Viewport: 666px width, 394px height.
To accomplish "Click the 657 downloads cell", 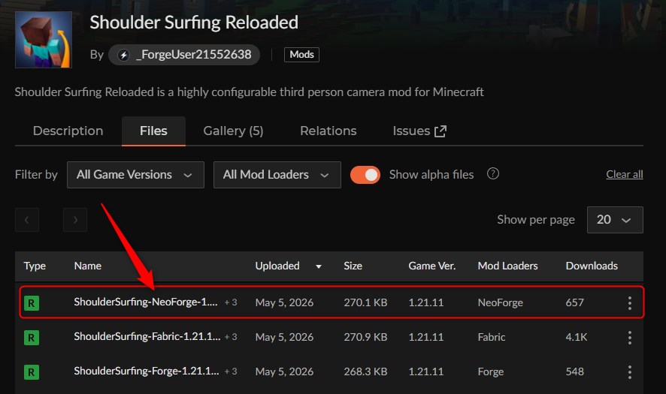I will [x=575, y=302].
